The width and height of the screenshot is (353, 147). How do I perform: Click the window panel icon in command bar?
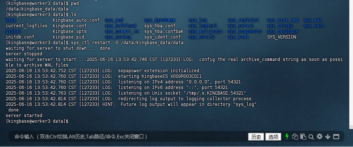click(x=336, y=137)
